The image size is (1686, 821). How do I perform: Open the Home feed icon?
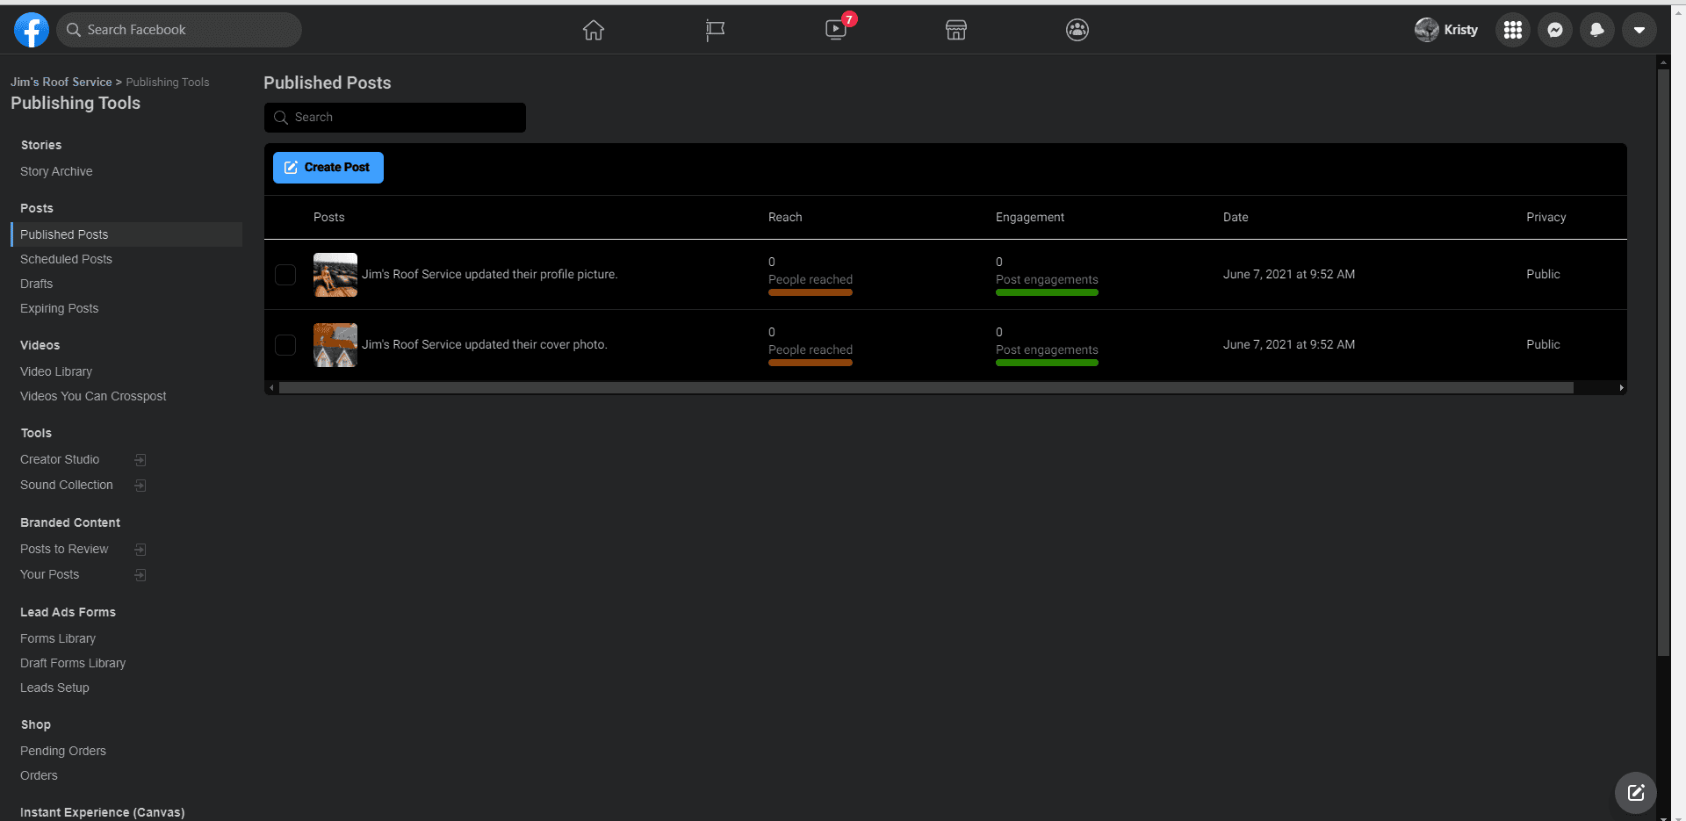pos(594,30)
